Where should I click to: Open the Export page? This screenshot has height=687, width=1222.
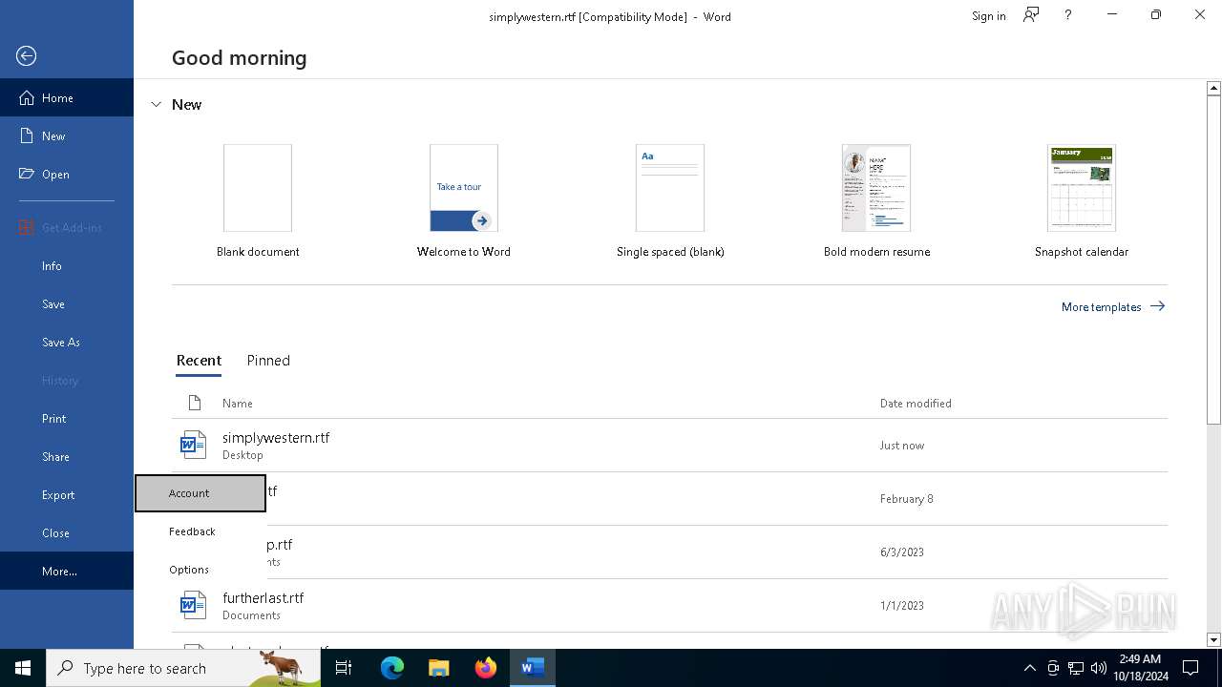(x=67, y=494)
